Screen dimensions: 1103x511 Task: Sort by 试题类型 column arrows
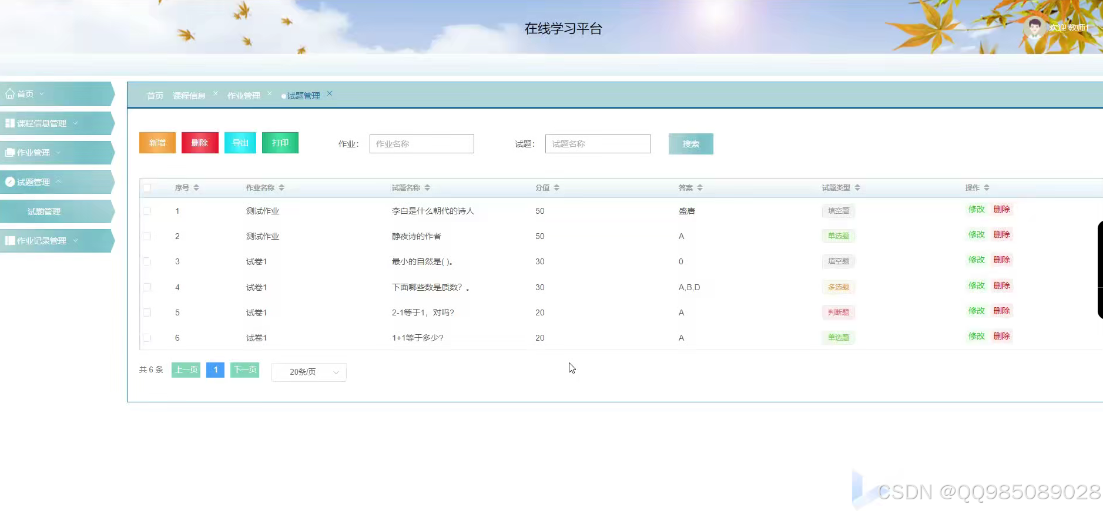click(x=857, y=188)
